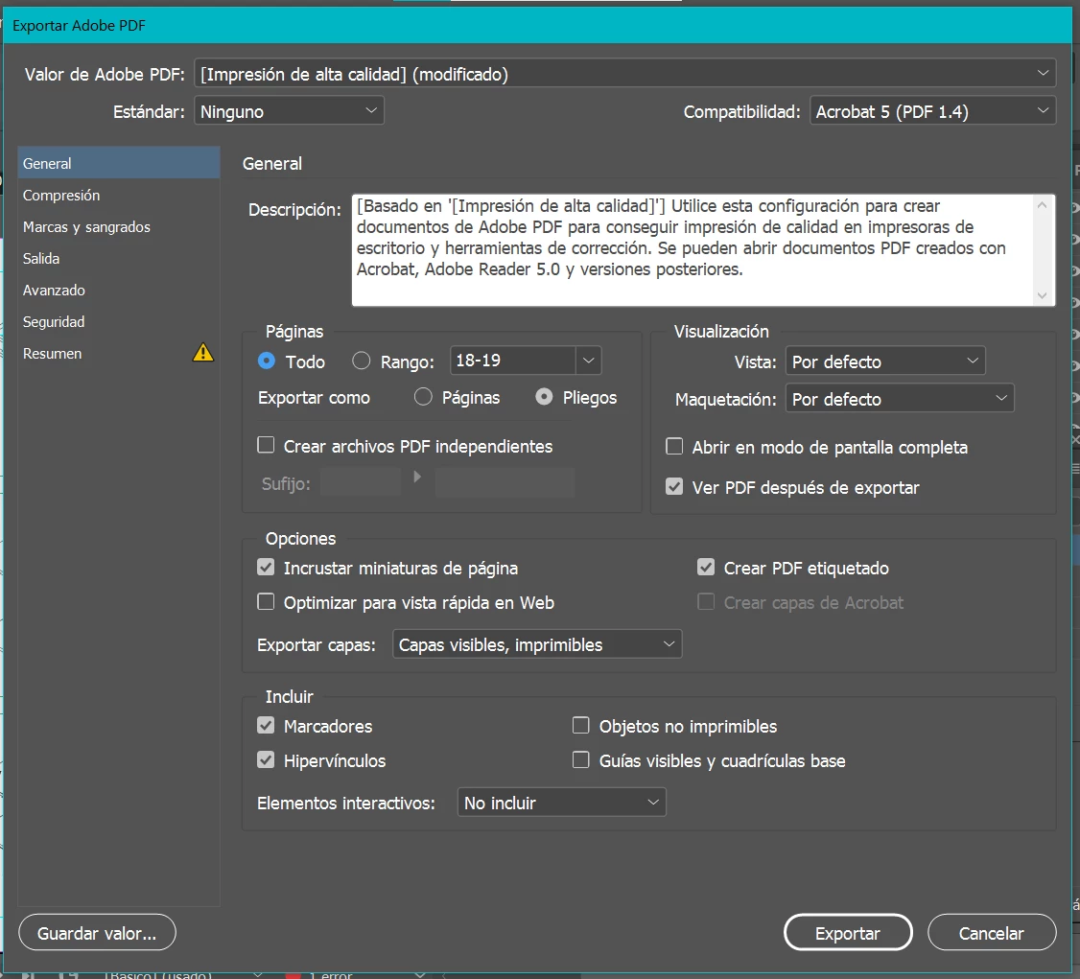
Task: Open the Elementos interactivos dropdown
Action: point(561,802)
